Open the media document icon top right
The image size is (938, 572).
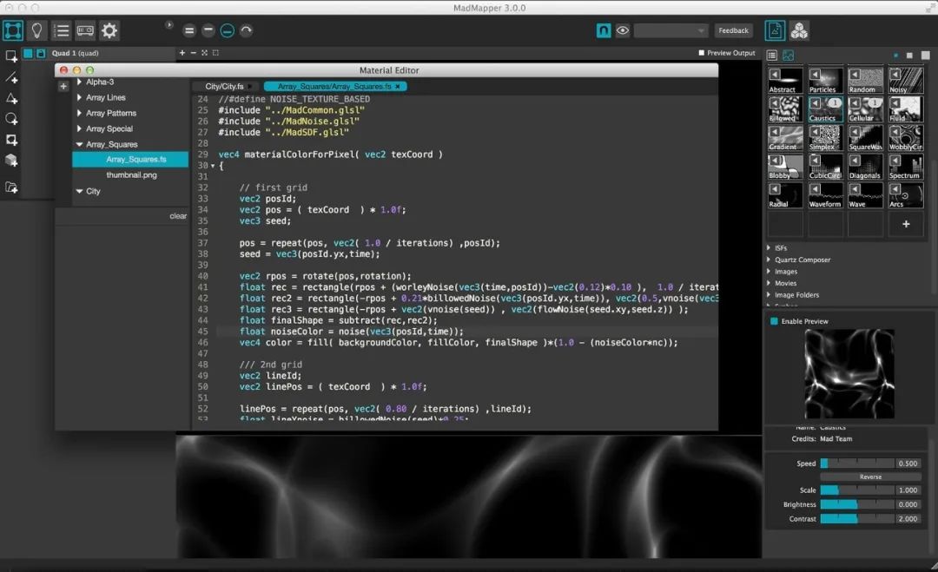click(x=775, y=30)
